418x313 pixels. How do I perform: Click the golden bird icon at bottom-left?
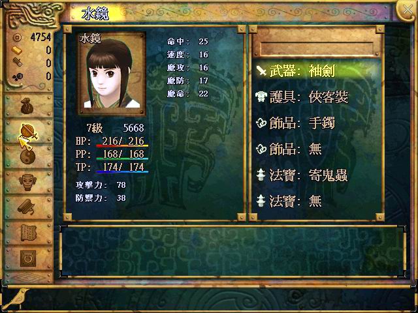click(x=16, y=298)
